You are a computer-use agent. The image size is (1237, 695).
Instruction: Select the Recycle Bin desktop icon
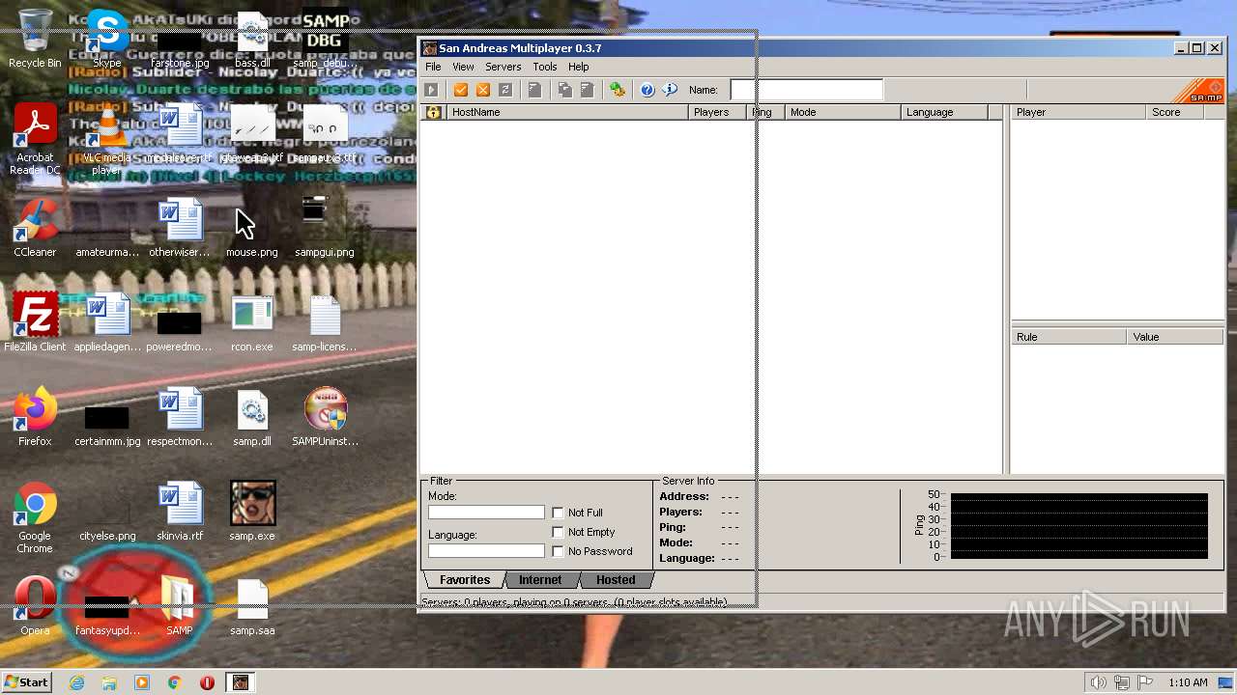(35, 40)
